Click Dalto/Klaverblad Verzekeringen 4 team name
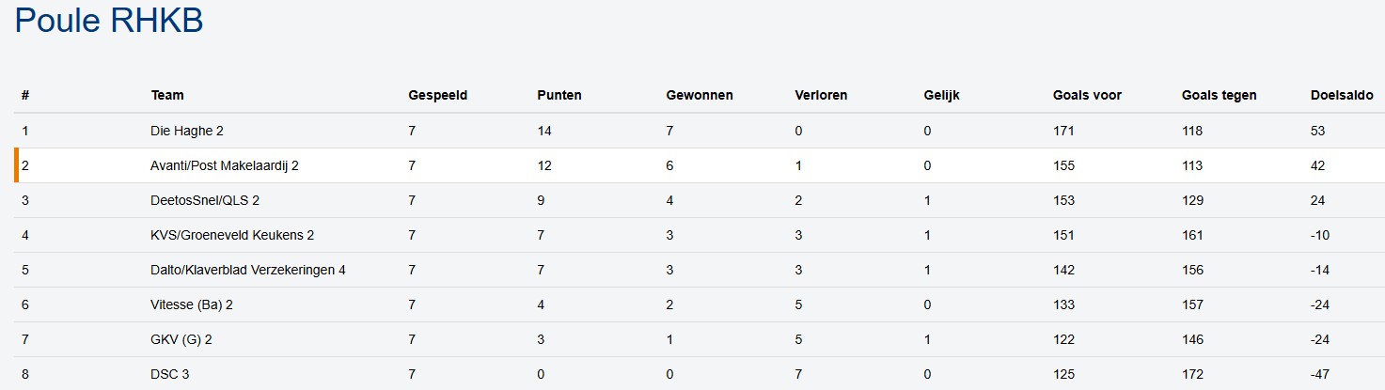This screenshot has width=1385, height=390. 247,270
